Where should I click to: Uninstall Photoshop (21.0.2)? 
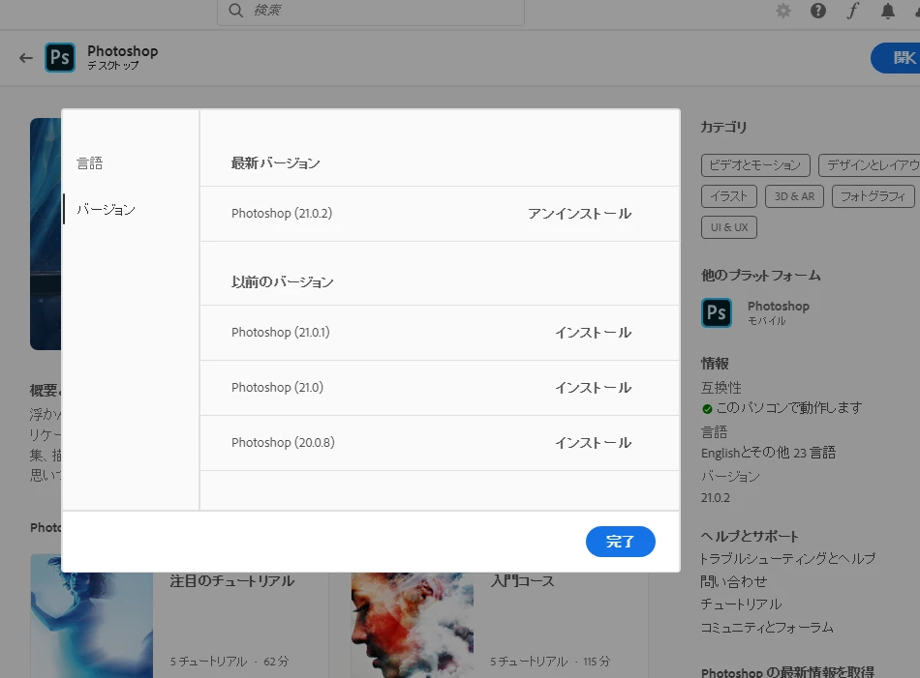pos(580,214)
